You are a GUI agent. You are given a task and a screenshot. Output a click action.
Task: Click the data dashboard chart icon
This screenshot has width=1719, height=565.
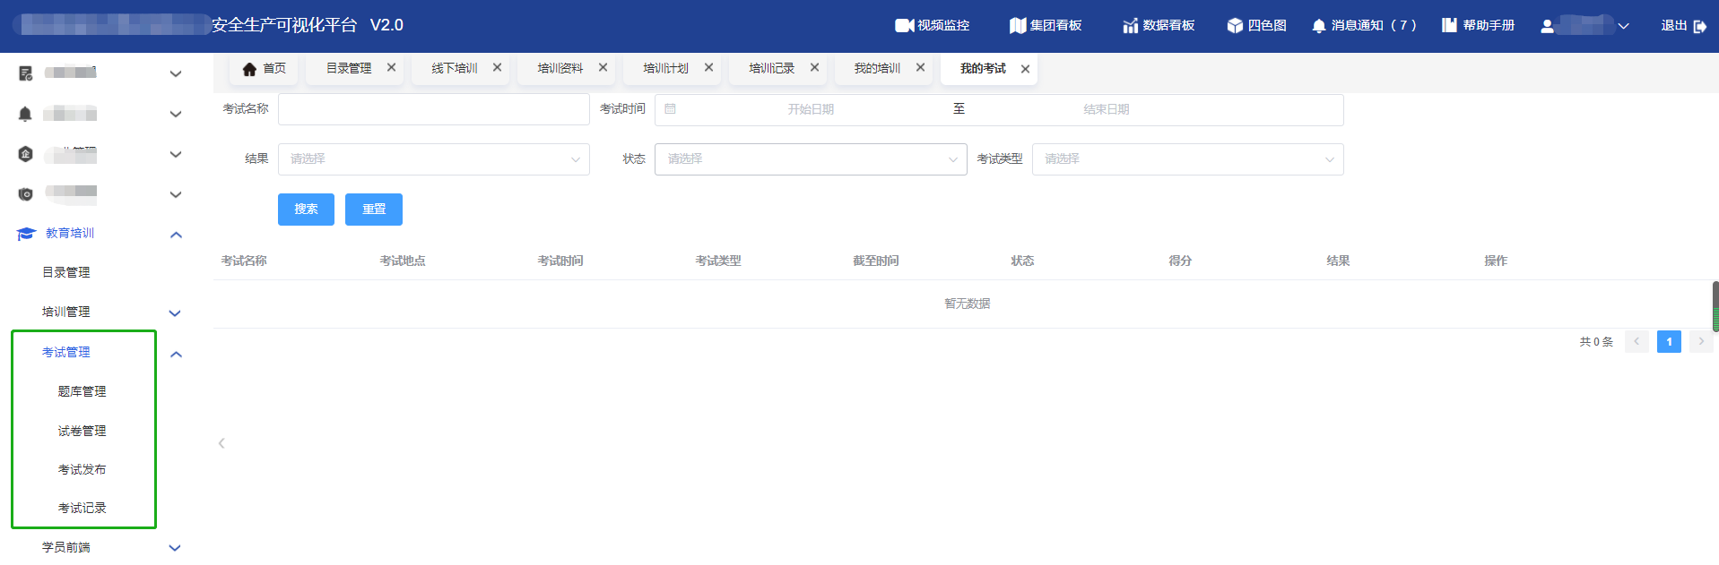[1130, 26]
